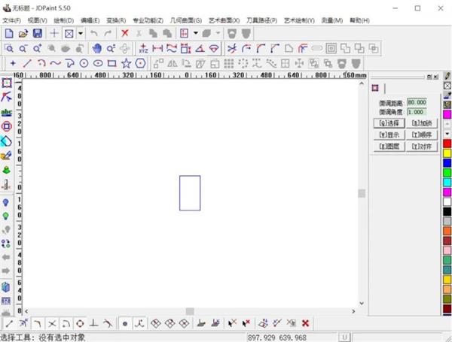Select the draw arc tool
The image size is (452, 342).
point(41,63)
